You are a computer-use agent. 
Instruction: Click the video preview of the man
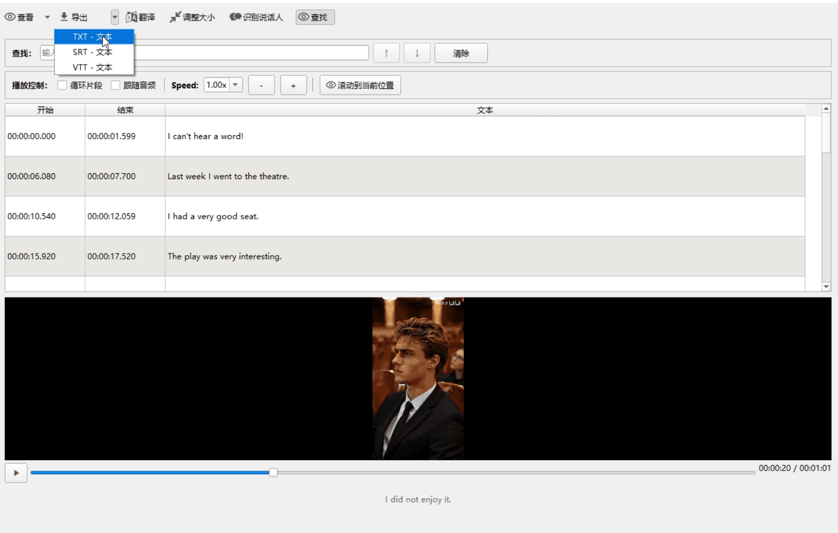click(418, 378)
